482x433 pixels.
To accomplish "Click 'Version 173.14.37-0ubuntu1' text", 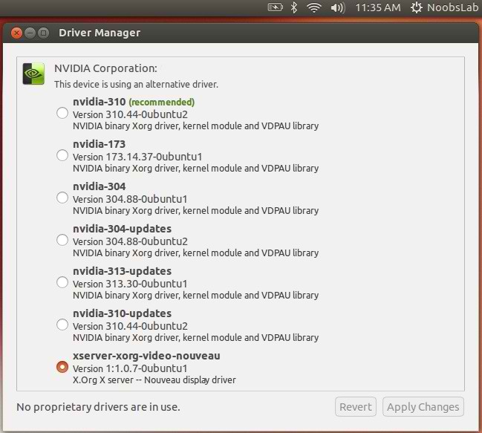I will click(x=137, y=157).
